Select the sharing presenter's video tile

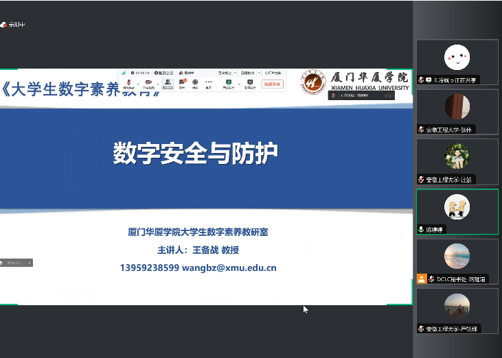[x=457, y=62]
